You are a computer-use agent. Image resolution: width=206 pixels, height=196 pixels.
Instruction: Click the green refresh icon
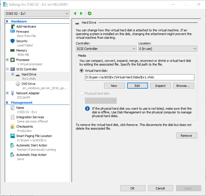pyautogui.click(x=89, y=13)
